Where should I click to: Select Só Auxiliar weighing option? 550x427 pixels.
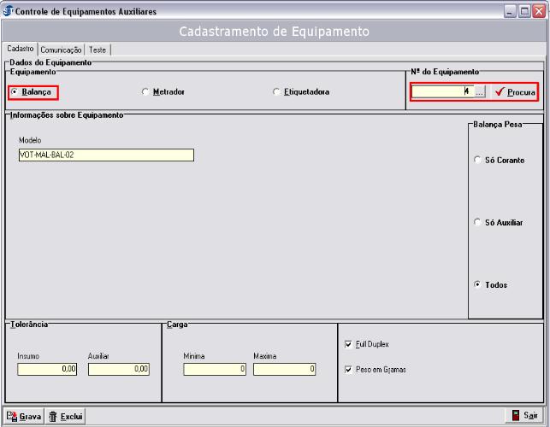(477, 222)
